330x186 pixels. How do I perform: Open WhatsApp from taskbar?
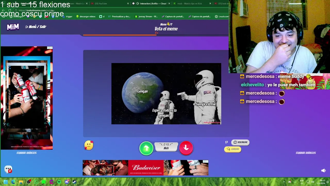(36, 182)
